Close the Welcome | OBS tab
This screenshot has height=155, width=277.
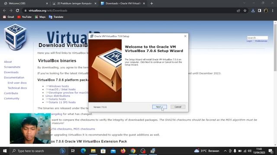(47, 3)
